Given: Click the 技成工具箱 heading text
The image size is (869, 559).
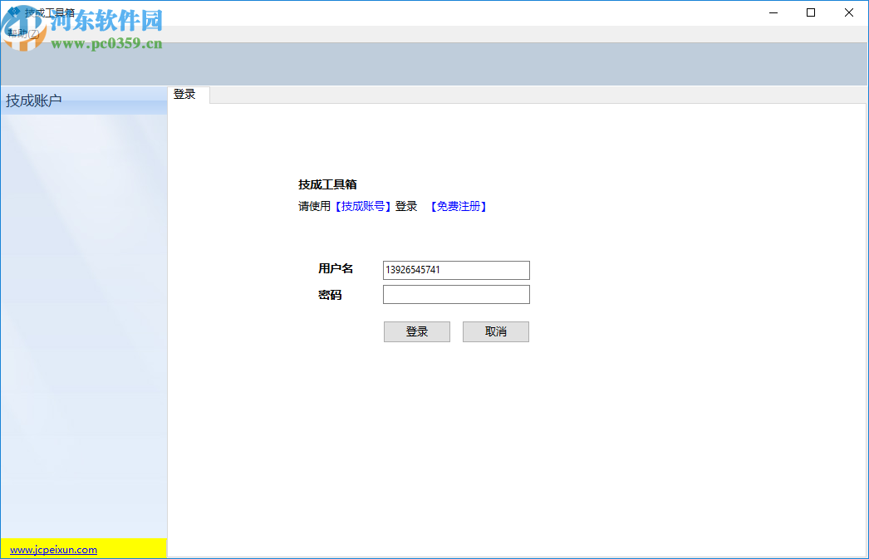Looking at the screenshot, I should click(x=327, y=184).
